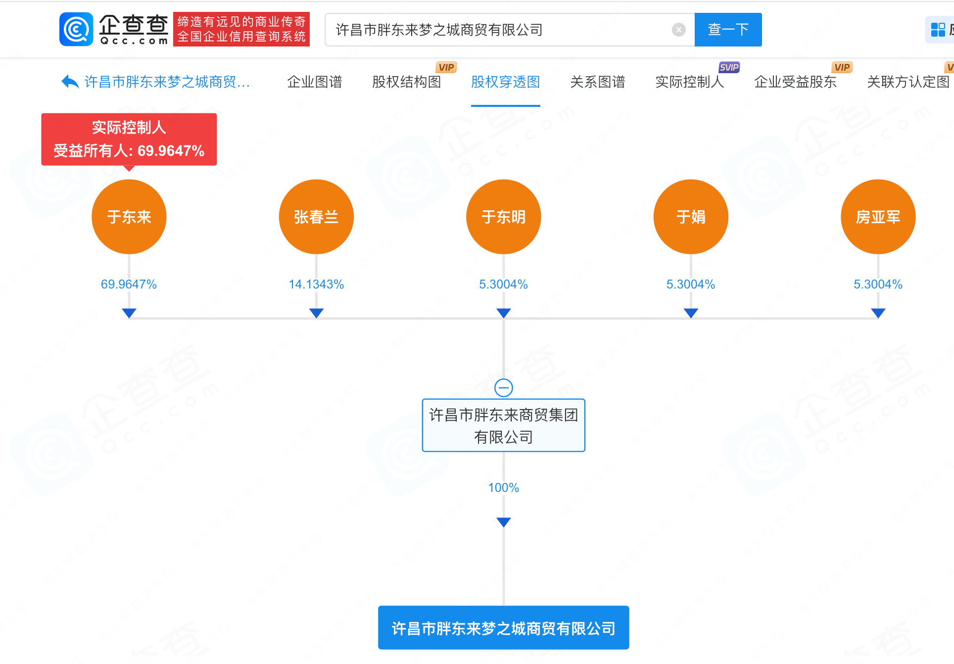
Task: Click the Qcc.com logo icon
Action: 76,29
